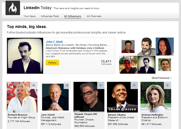
Task: Choose the avatar of man in red shirt
Action: coord(128,47)
